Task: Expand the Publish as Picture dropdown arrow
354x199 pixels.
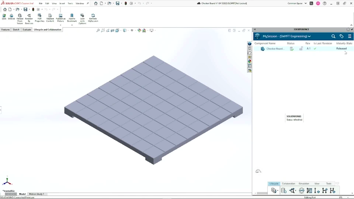Action: coord(60,25)
